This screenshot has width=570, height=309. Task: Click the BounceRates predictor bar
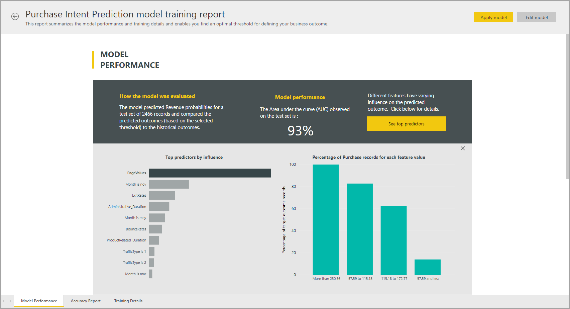(156, 229)
